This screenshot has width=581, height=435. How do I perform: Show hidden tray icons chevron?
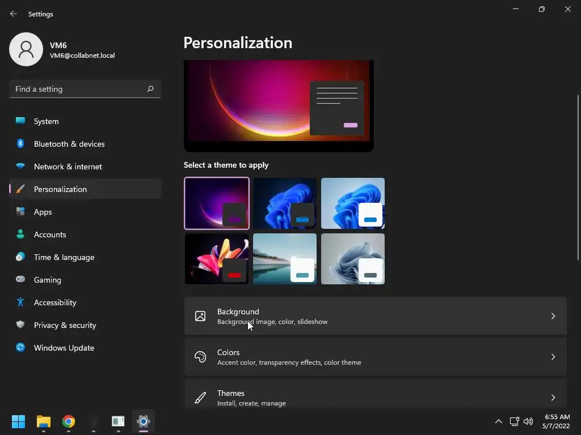coord(499,421)
